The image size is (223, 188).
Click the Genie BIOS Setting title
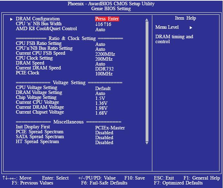(x=111, y=9)
